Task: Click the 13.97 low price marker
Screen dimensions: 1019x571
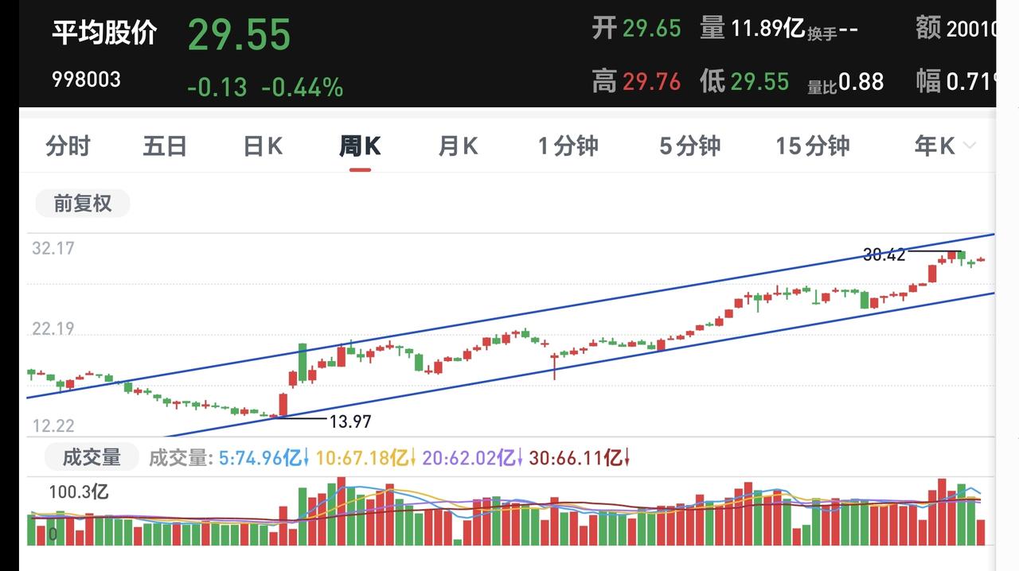Action: point(350,421)
